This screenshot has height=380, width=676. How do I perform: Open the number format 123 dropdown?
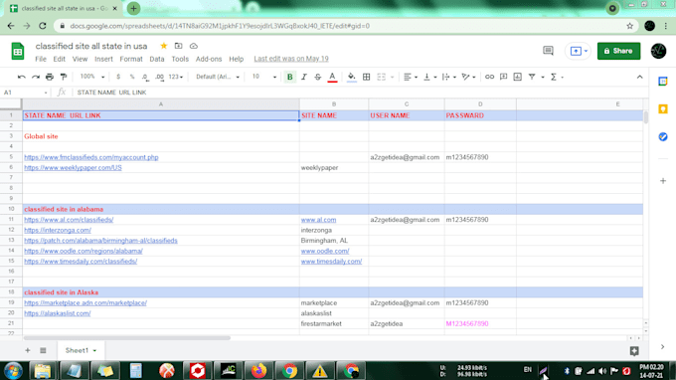pos(176,77)
